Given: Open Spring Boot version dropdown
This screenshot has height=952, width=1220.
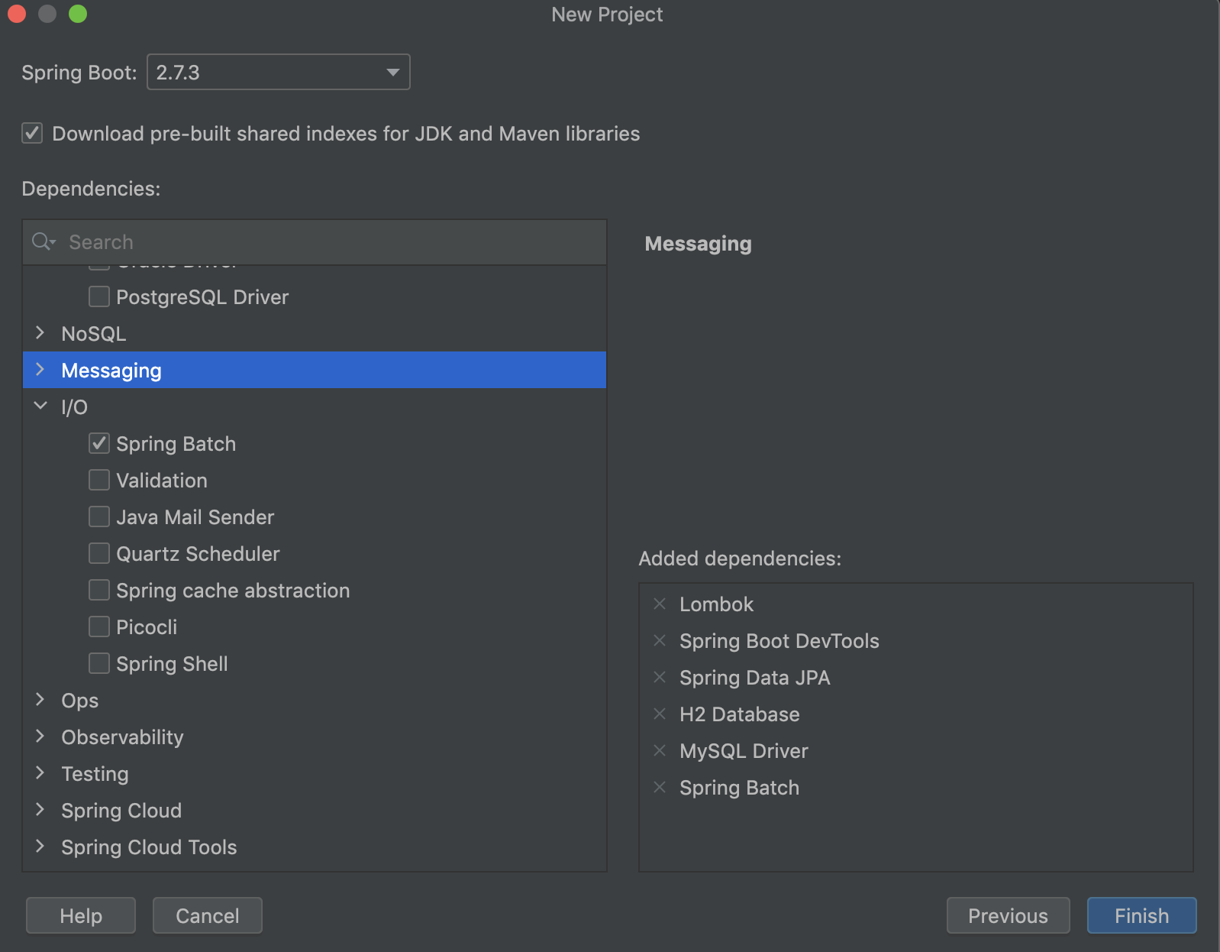Looking at the screenshot, I should pos(279,72).
